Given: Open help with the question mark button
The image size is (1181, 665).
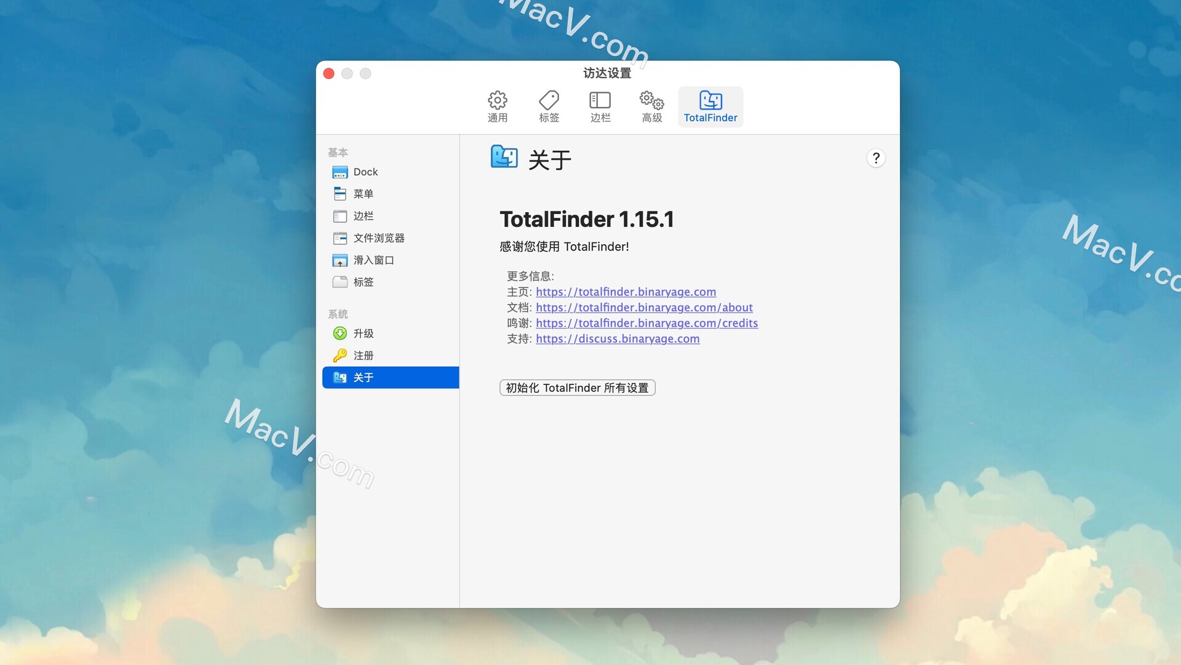Looking at the screenshot, I should 876,158.
